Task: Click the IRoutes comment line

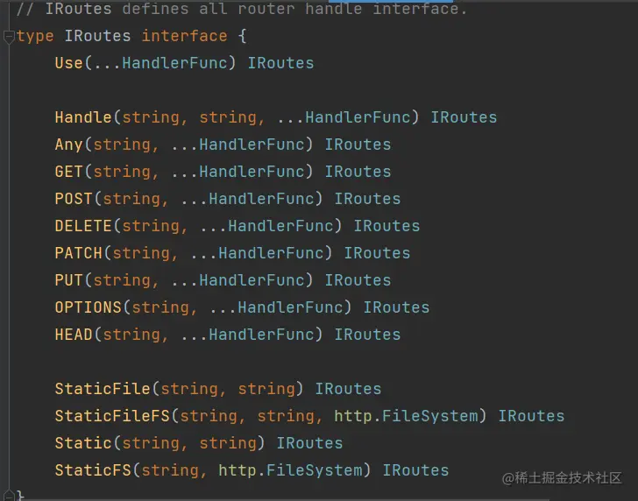Action: [x=237, y=10]
